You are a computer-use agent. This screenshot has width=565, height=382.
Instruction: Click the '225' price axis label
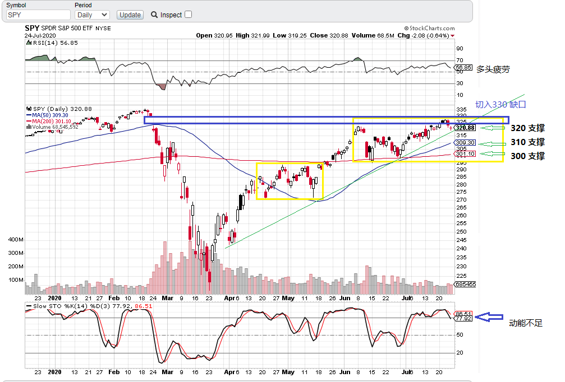pyautogui.click(x=461, y=276)
